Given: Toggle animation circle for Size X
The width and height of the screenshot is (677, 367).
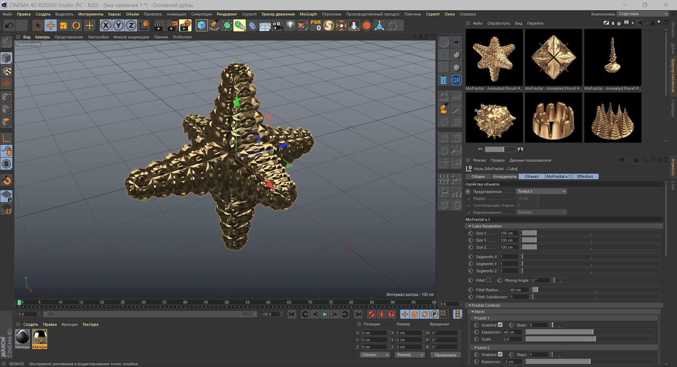Looking at the screenshot, I should pos(471,233).
